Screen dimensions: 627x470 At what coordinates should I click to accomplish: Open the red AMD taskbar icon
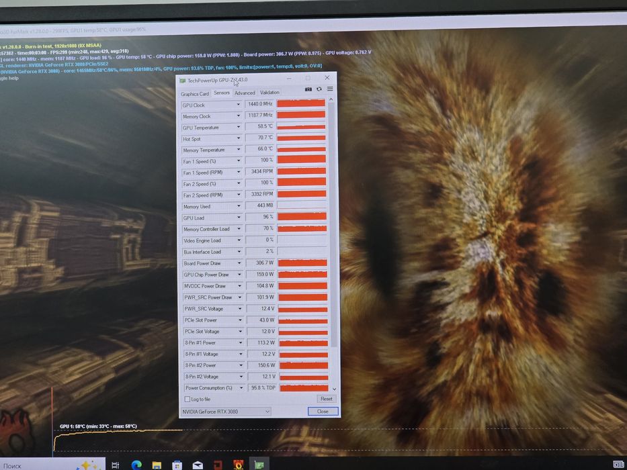click(x=218, y=465)
